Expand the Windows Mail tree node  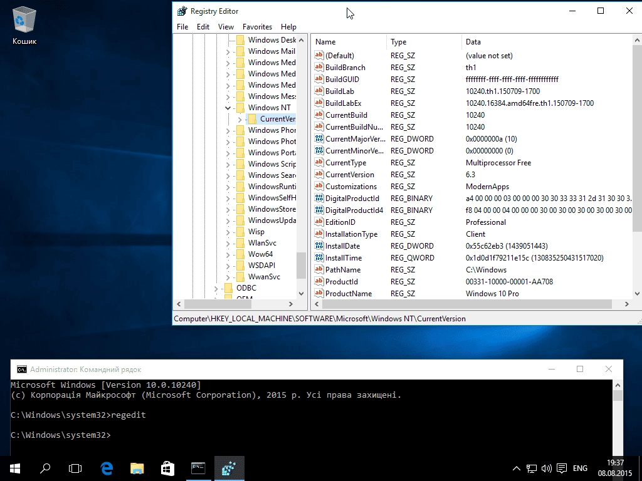point(228,51)
